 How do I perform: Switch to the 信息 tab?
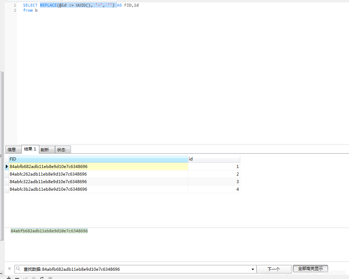[x=13, y=149]
